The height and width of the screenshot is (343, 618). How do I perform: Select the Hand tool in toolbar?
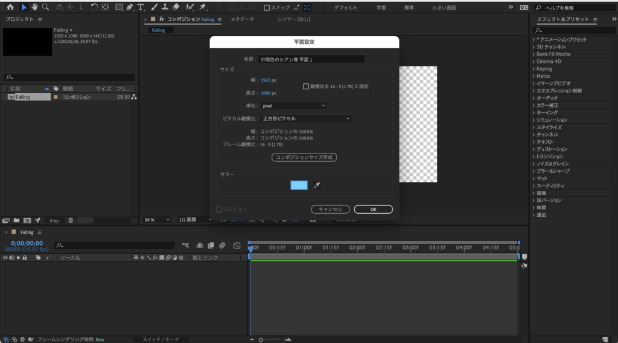[35, 7]
